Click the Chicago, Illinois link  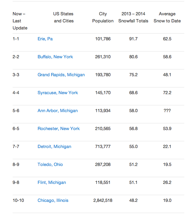53,200
